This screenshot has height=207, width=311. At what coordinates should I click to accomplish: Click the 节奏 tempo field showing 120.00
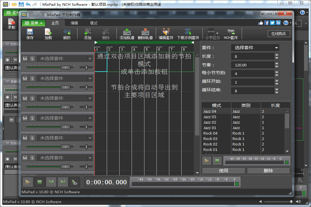tap(253, 65)
